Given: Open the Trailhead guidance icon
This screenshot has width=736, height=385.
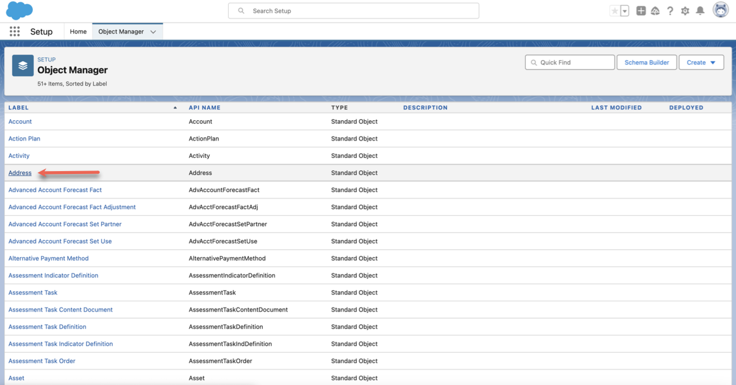Looking at the screenshot, I should tap(655, 11).
